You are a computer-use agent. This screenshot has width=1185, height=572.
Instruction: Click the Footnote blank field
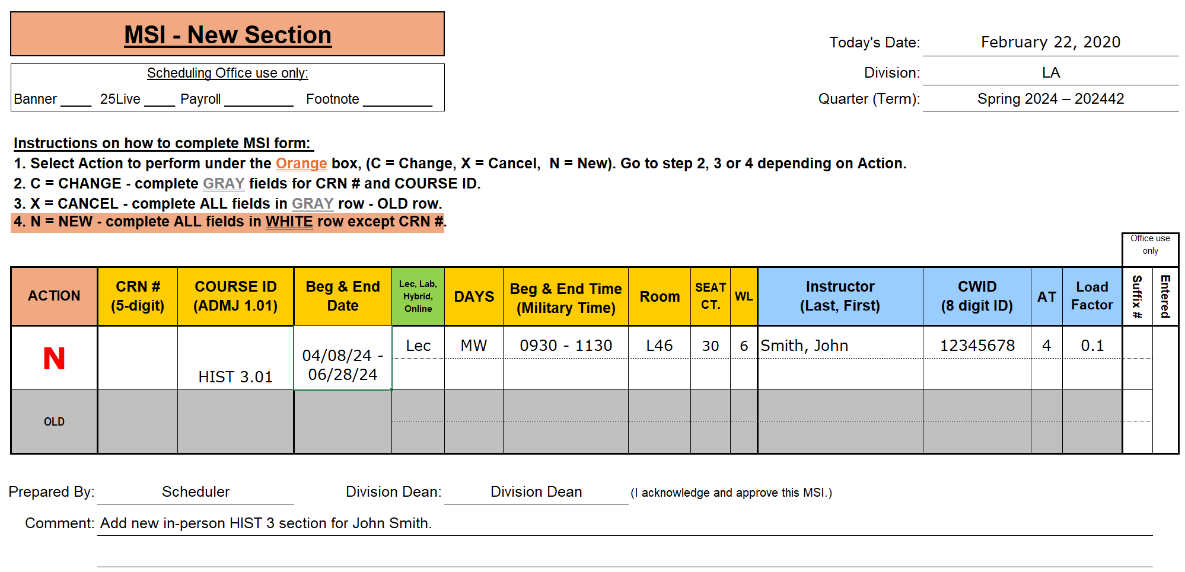(398, 100)
